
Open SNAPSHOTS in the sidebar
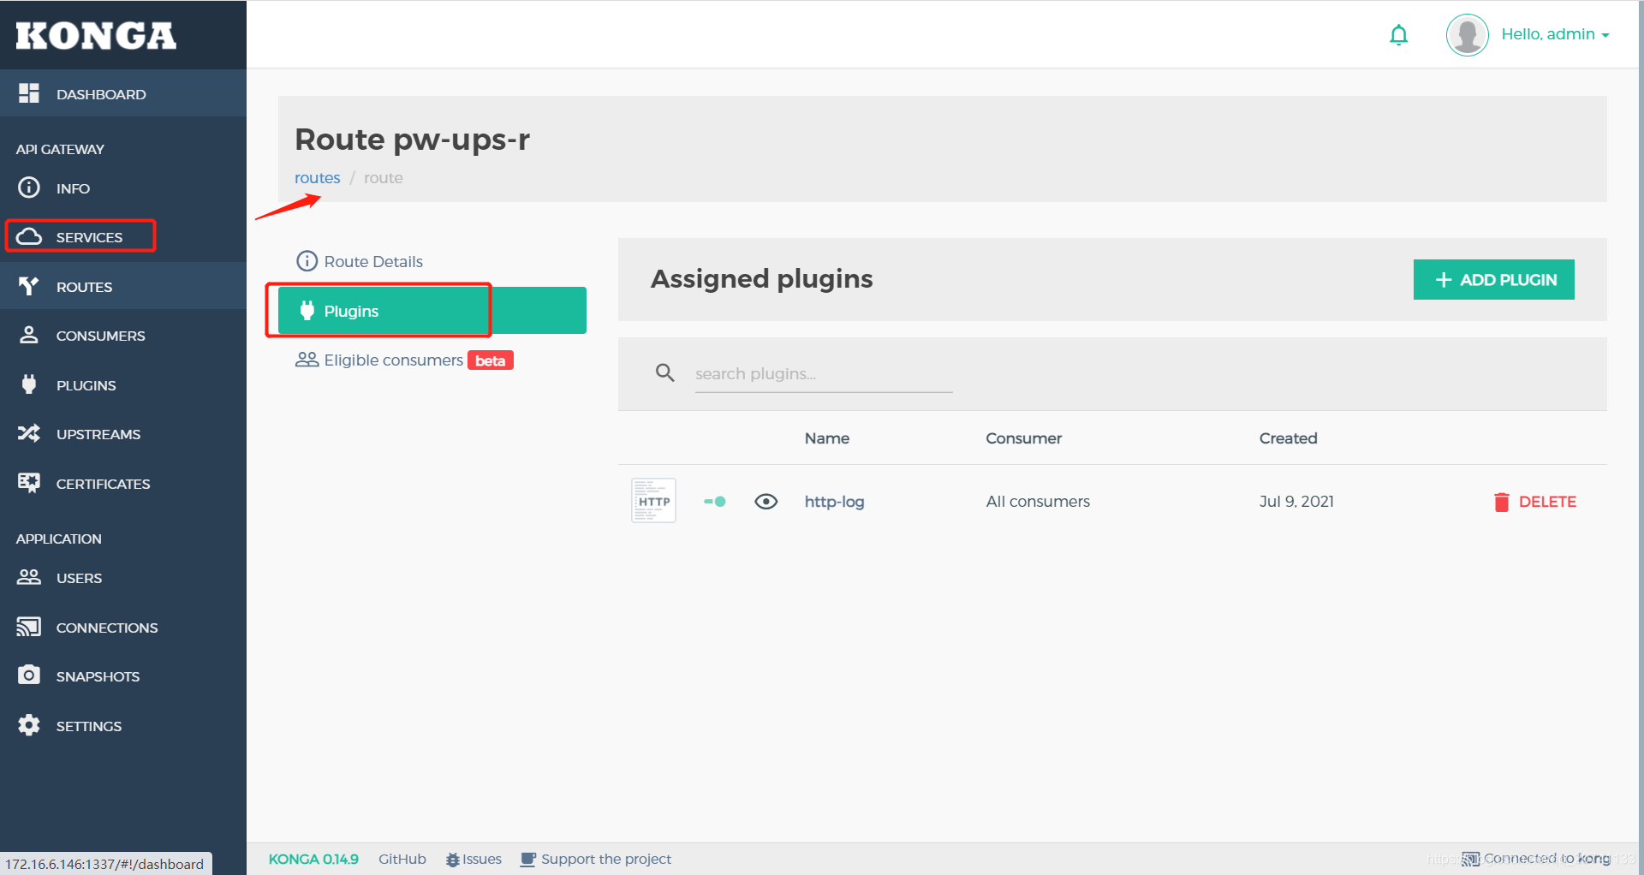(x=123, y=676)
